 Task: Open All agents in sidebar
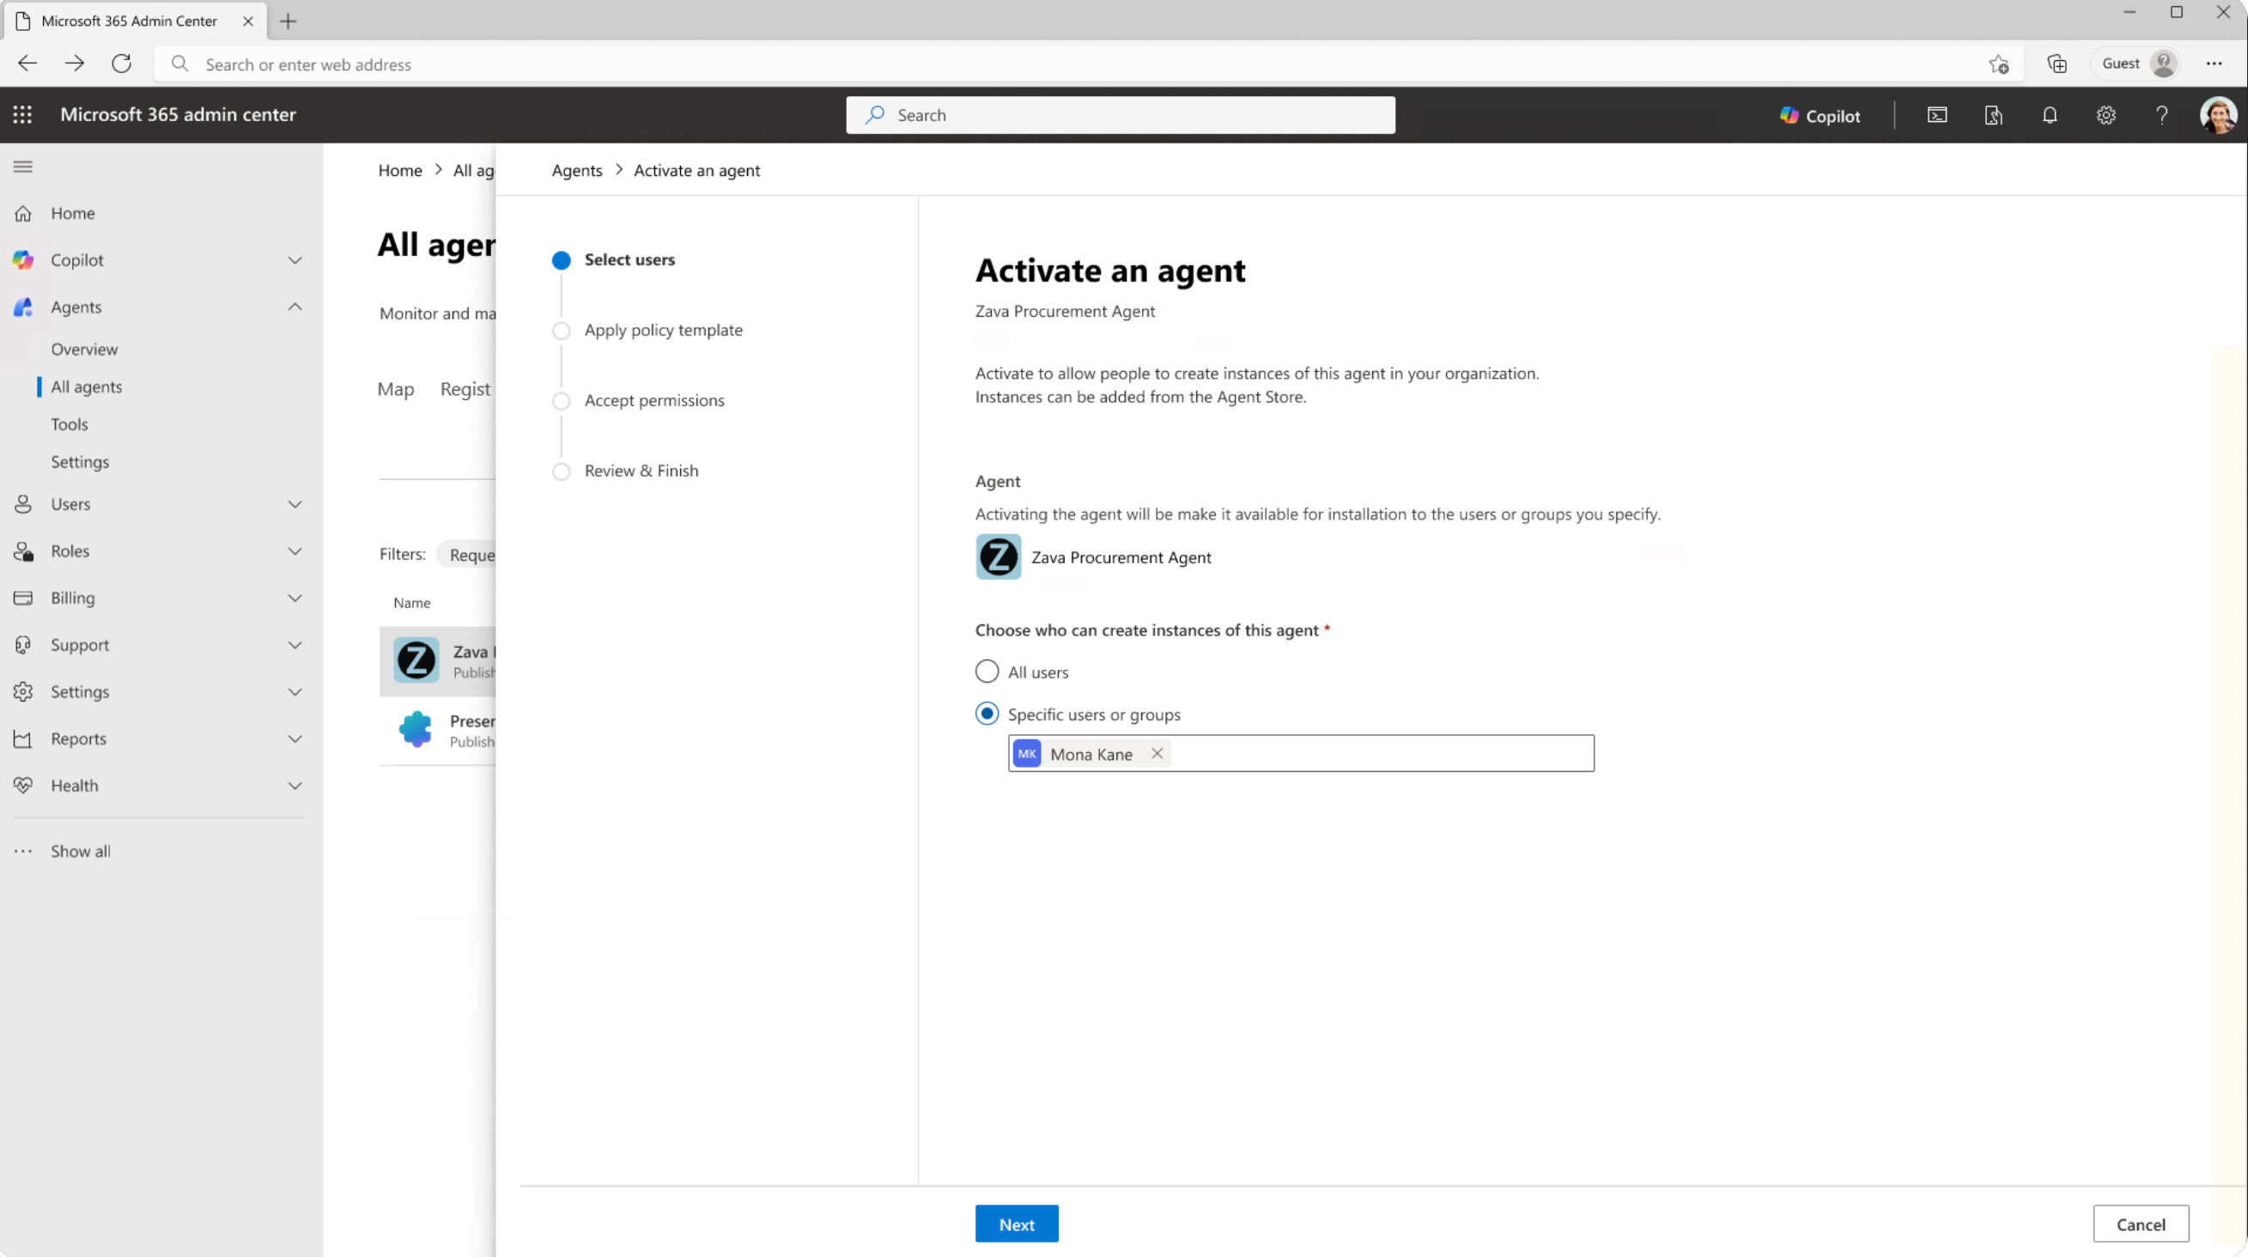tap(87, 387)
